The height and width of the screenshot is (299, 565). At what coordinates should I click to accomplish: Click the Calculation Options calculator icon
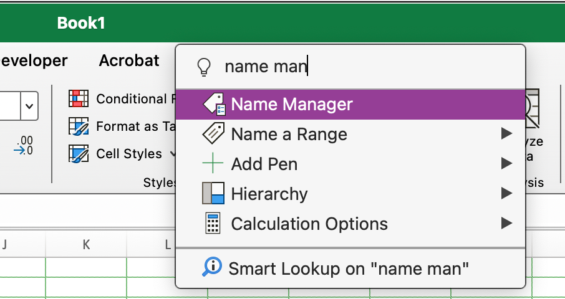tap(213, 224)
